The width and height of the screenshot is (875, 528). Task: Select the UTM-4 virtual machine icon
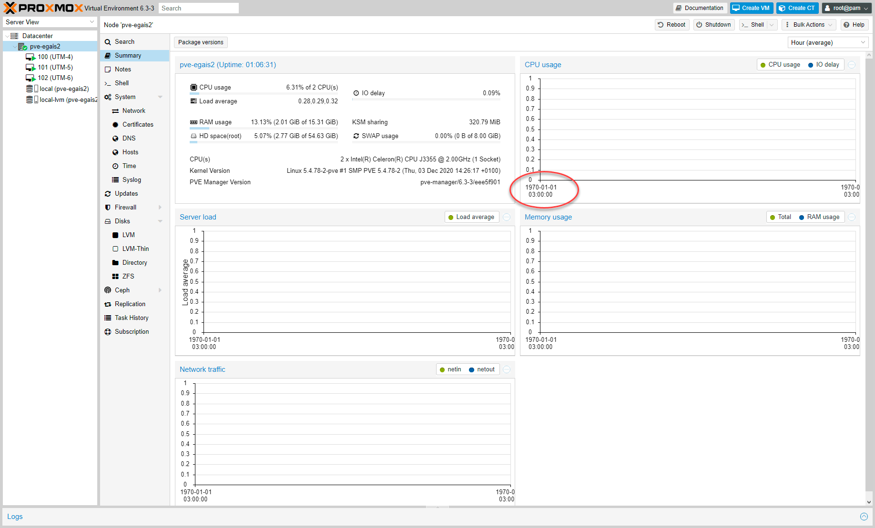[31, 57]
